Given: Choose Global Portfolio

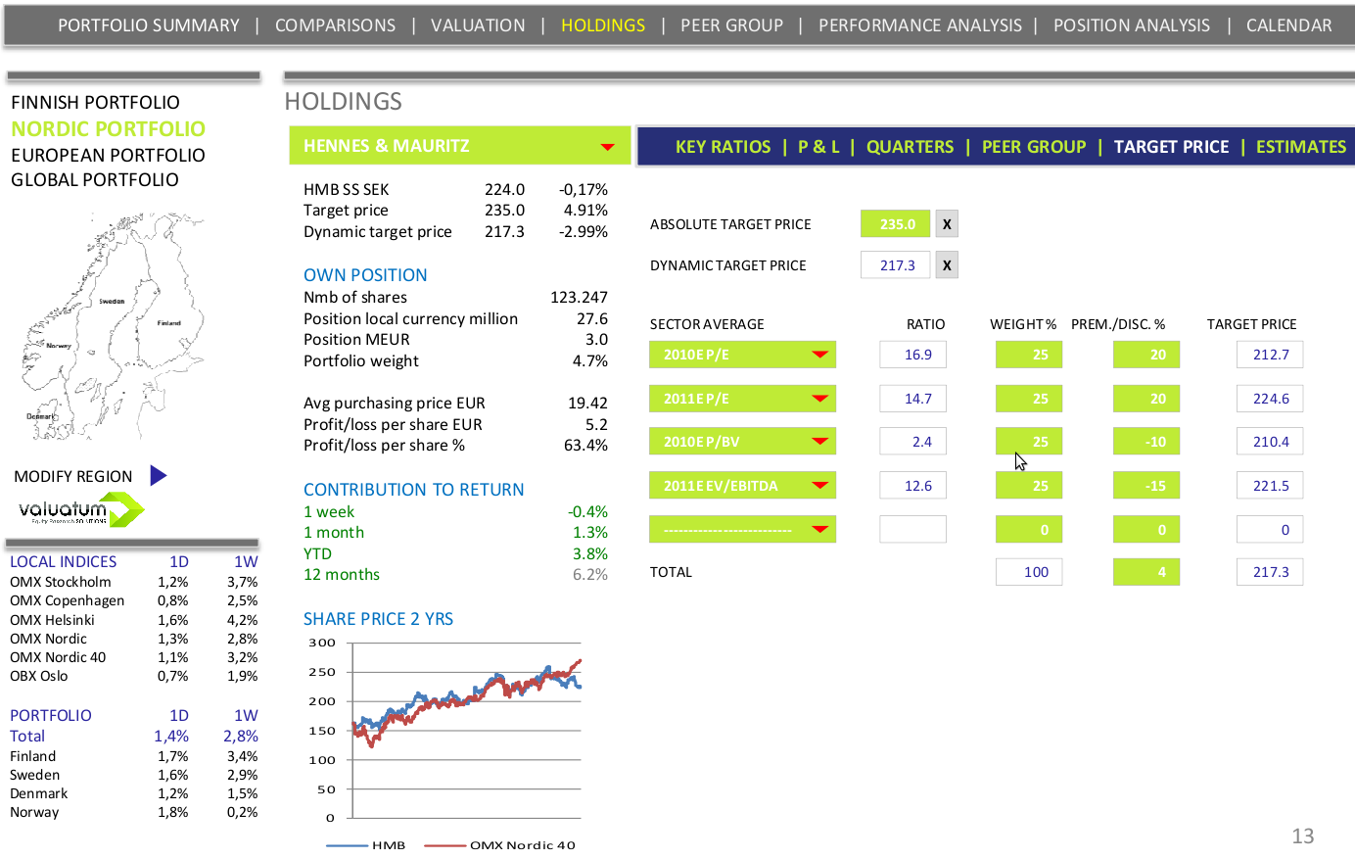Looking at the screenshot, I should pyautogui.click(x=95, y=180).
